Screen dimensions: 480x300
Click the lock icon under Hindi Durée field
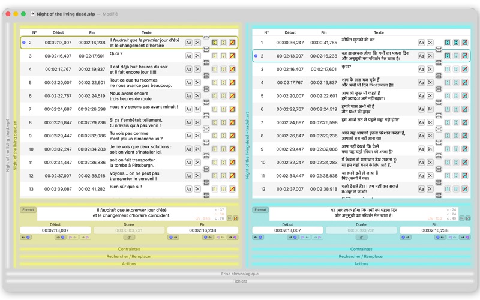pos(361,237)
